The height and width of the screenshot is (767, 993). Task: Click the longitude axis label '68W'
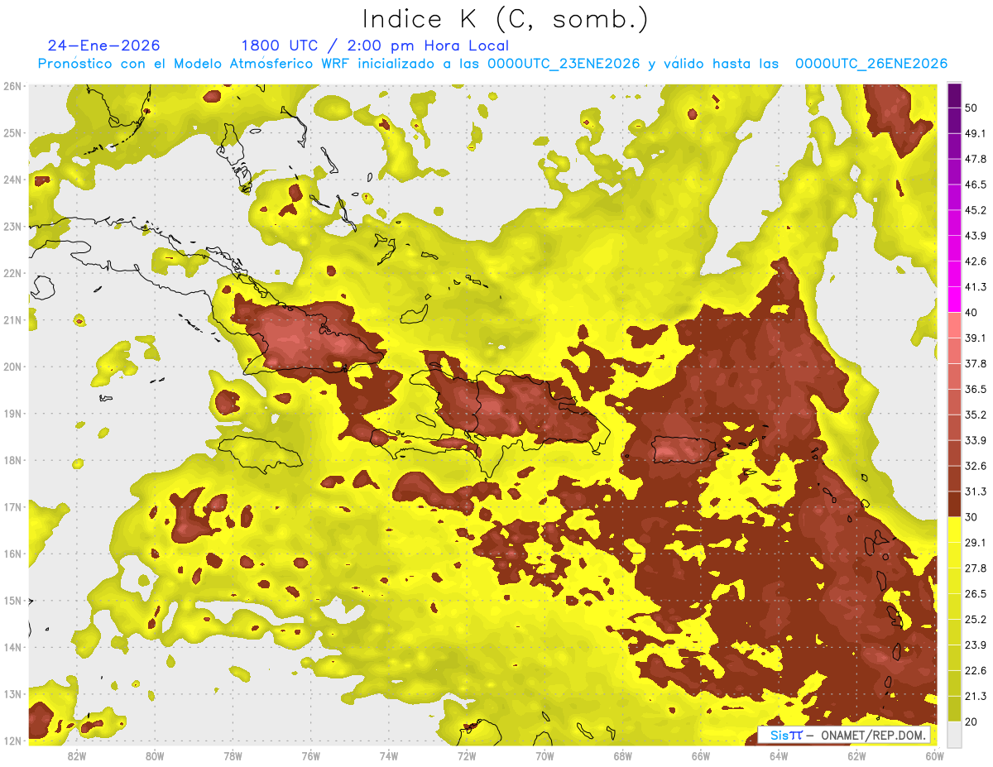coord(622,756)
